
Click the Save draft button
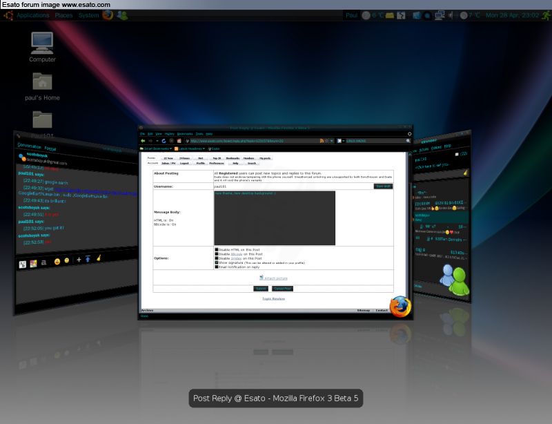pos(383,186)
